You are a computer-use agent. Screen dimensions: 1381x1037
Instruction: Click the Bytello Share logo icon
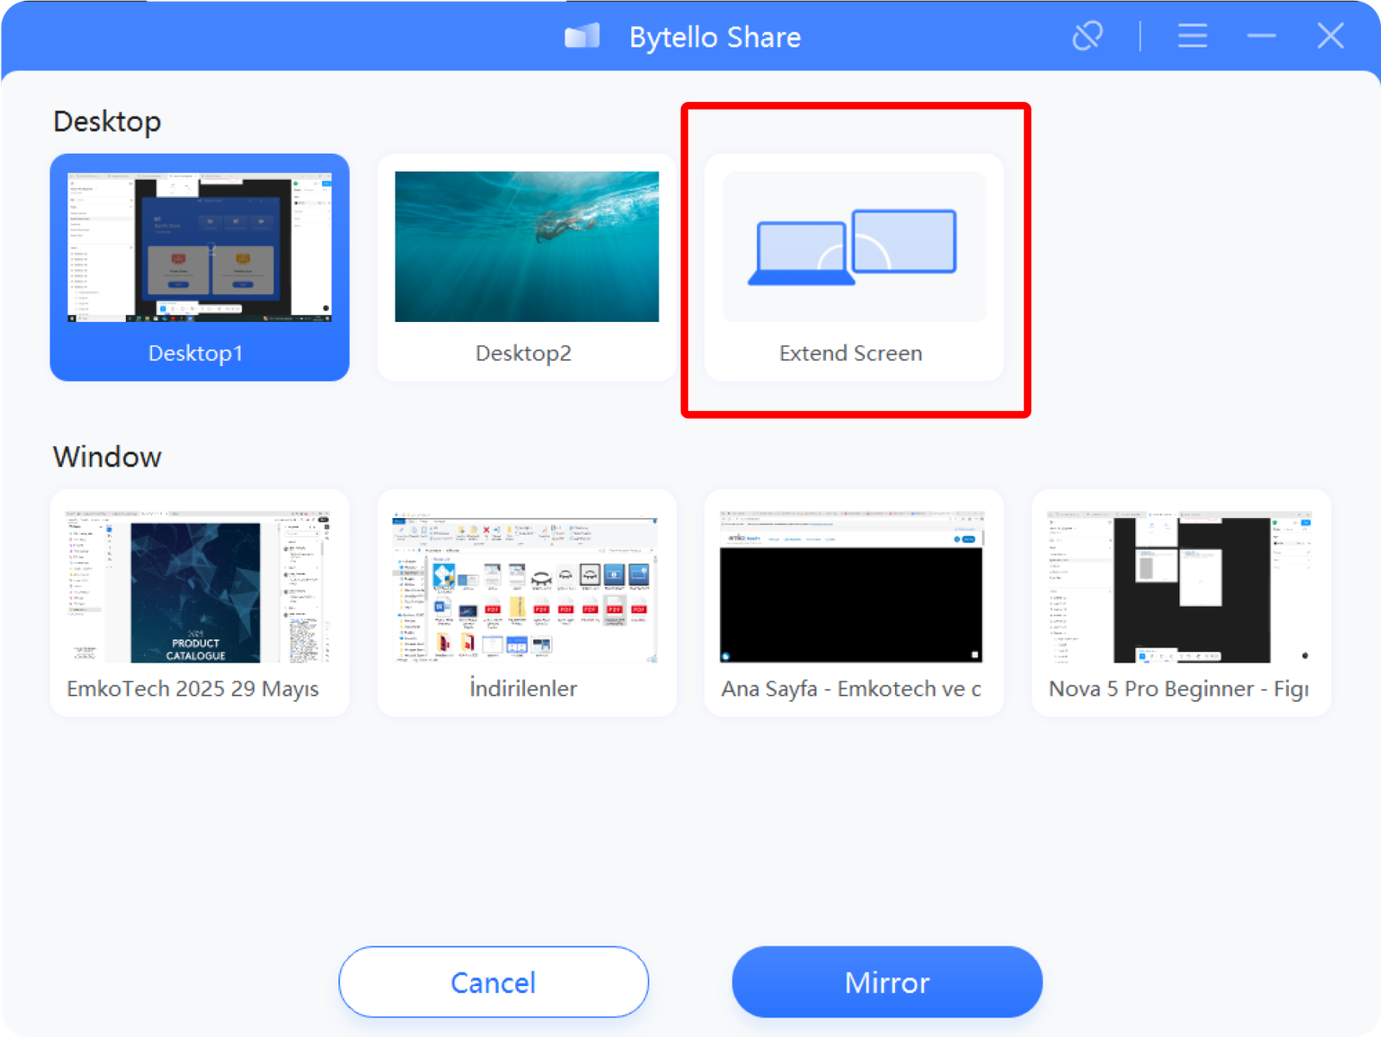tap(582, 36)
